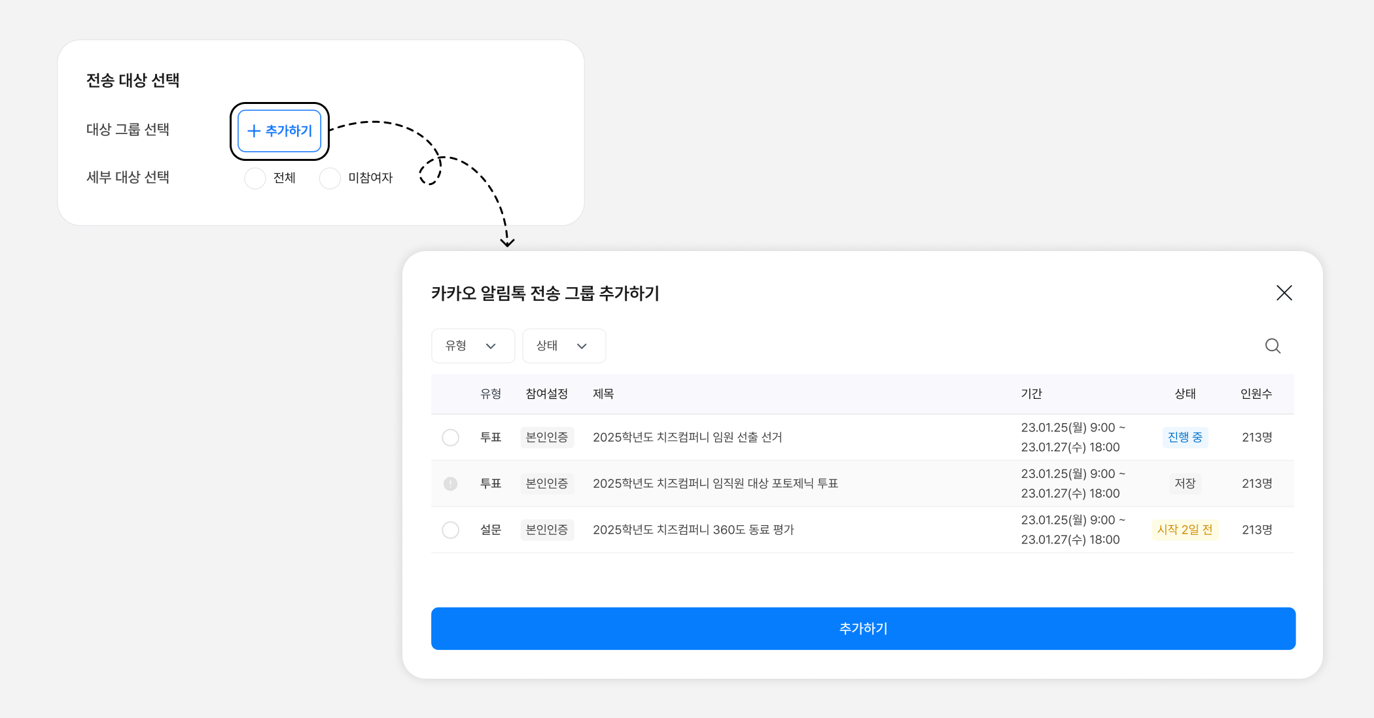
Task: Click the search magnifier icon in dialog
Action: click(x=1273, y=346)
